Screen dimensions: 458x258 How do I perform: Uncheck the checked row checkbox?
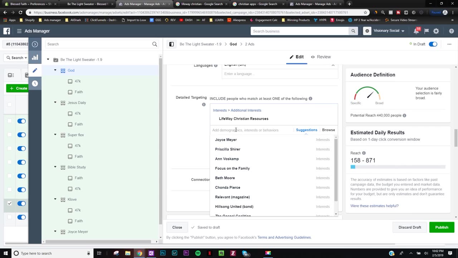(10, 204)
